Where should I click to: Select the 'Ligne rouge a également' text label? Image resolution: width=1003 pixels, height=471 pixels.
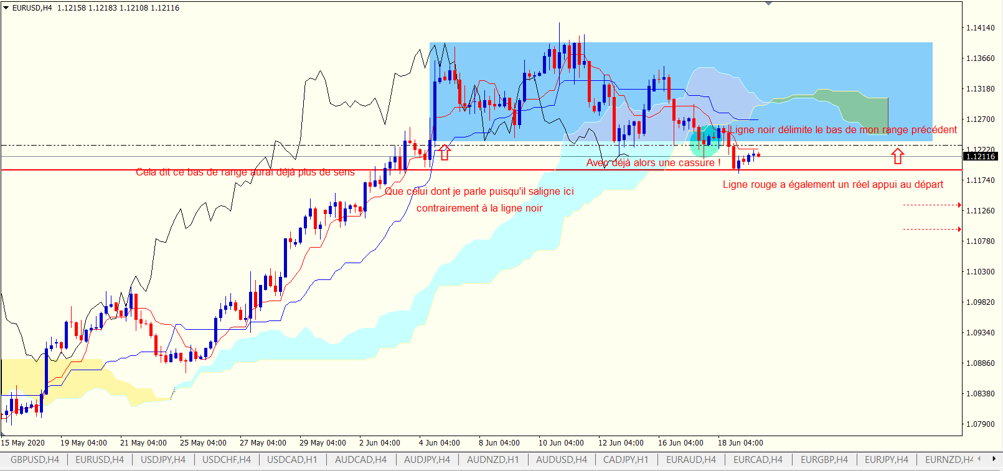[x=832, y=185]
